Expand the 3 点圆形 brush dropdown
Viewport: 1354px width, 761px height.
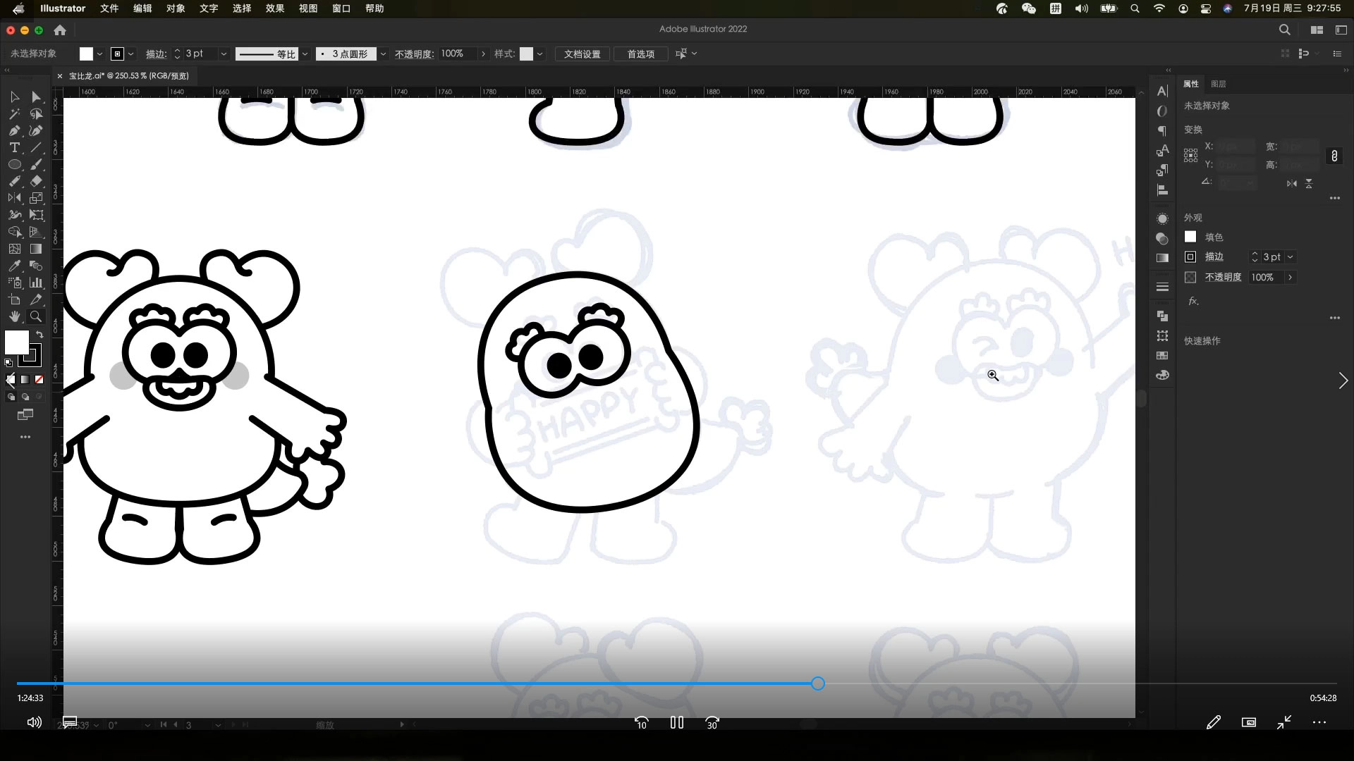coord(383,54)
